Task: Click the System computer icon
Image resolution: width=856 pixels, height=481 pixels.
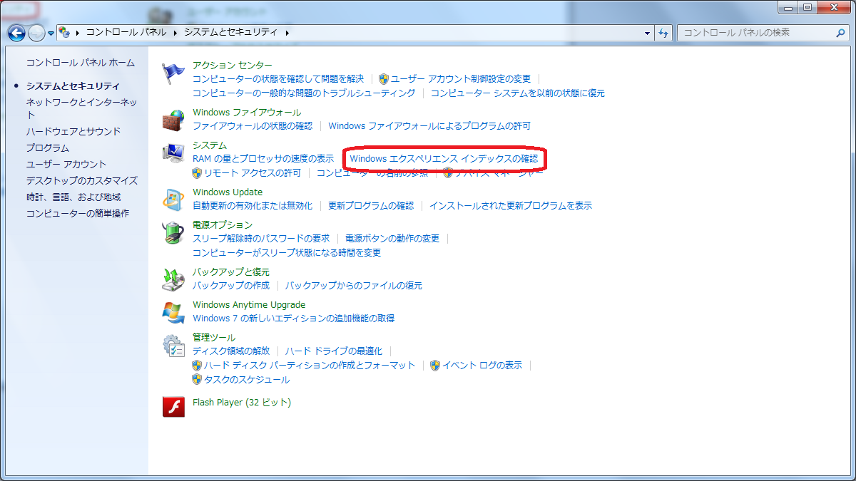Action: (x=173, y=153)
